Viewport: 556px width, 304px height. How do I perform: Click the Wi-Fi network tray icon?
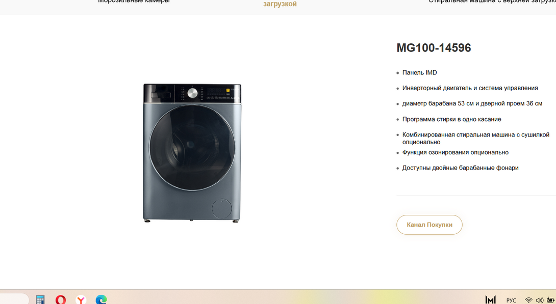[528, 300]
